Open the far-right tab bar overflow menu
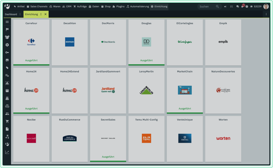The image size is (273, 168). (x=266, y=14)
